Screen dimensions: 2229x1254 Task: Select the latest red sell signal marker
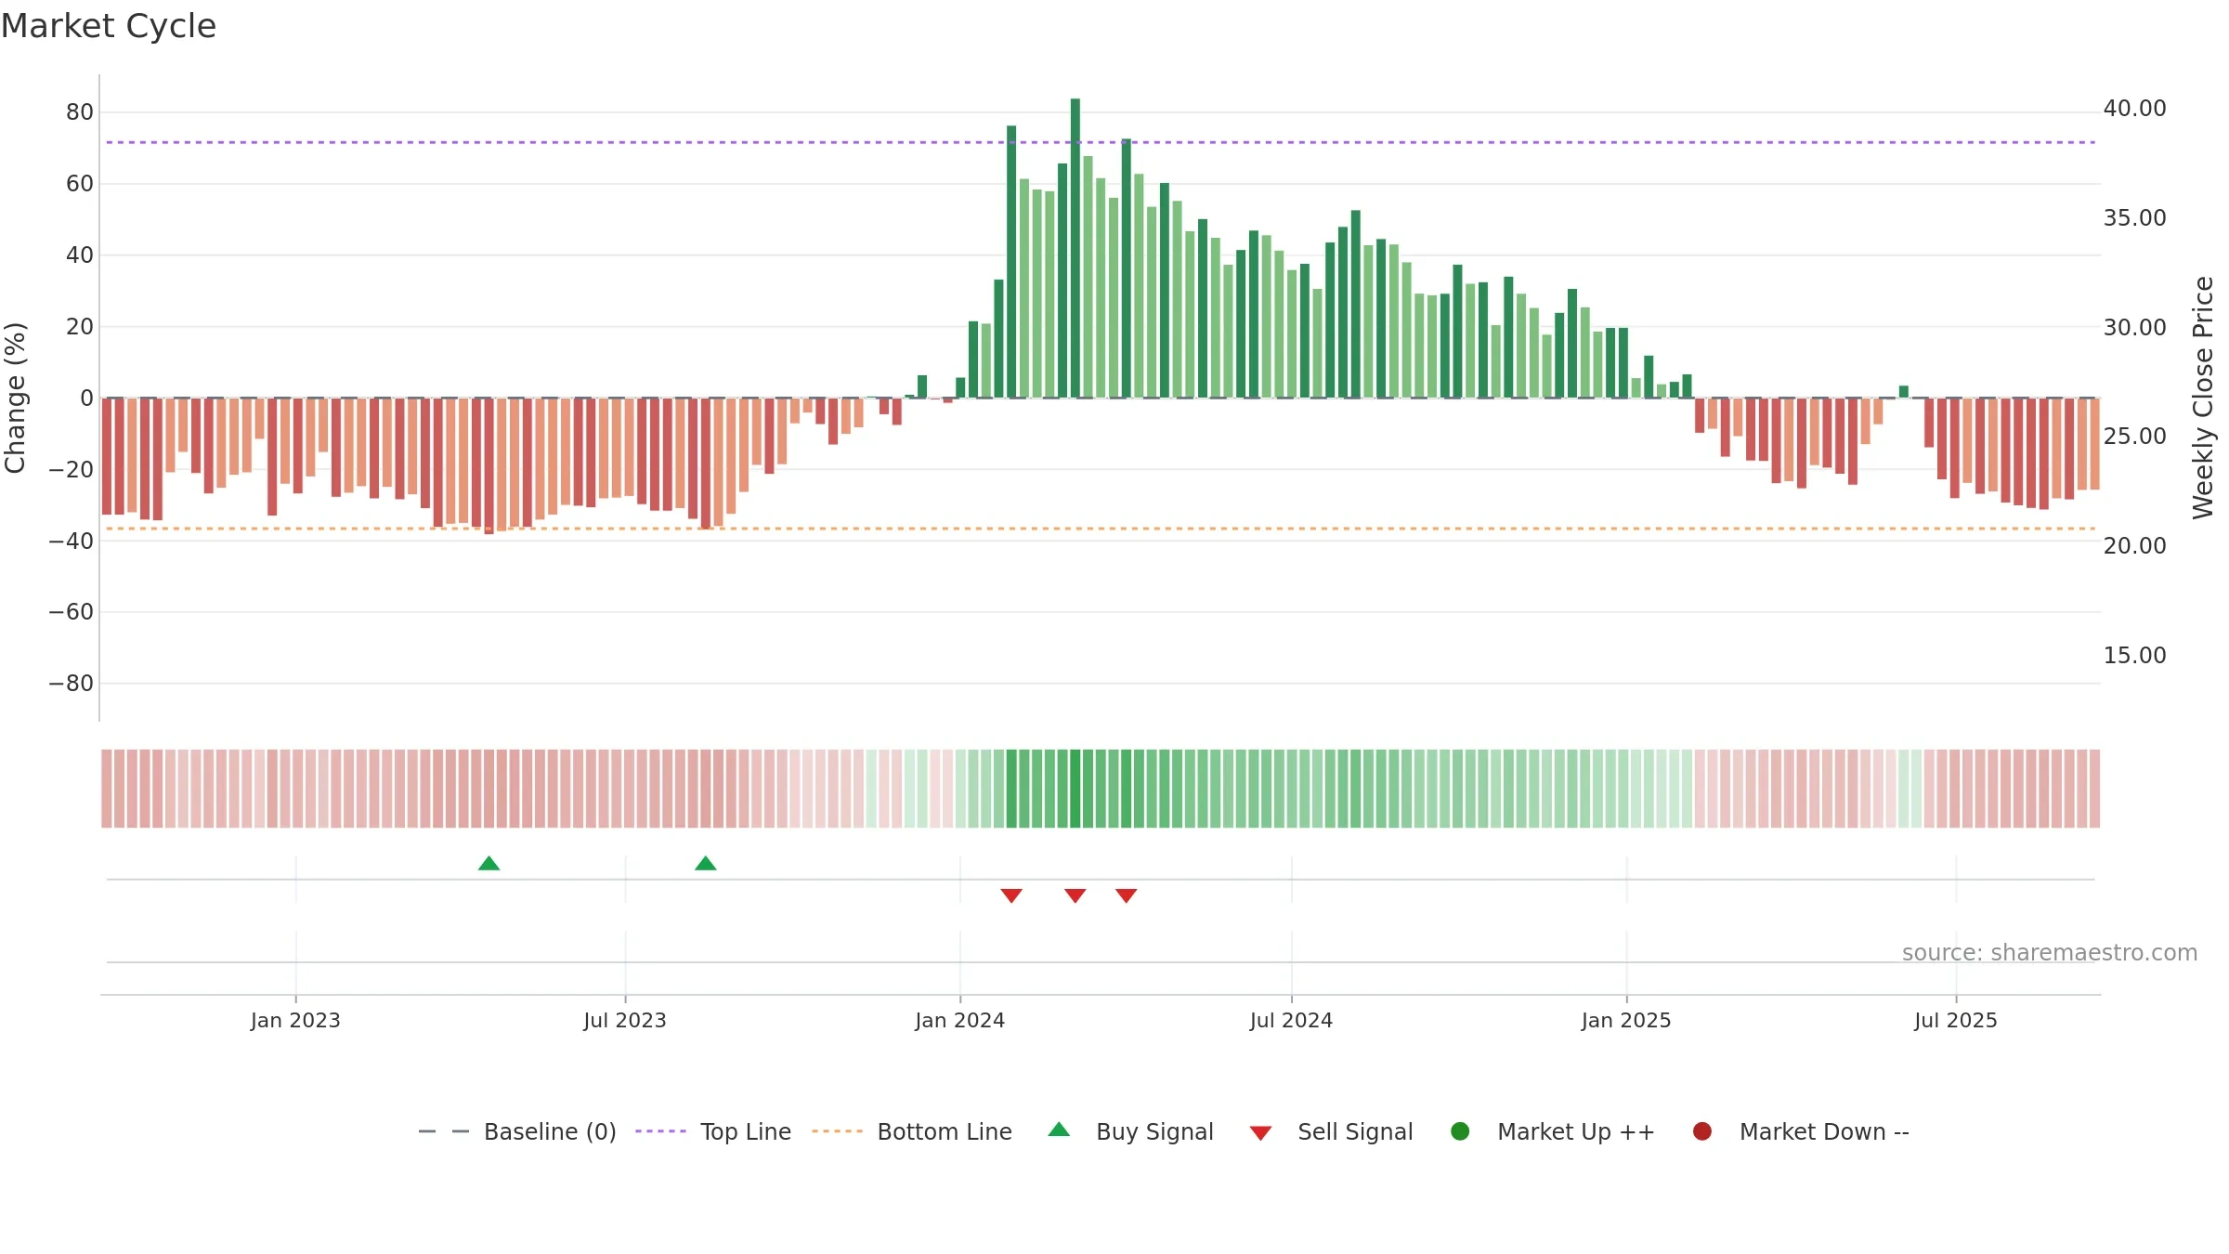pyautogui.click(x=1127, y=895)
